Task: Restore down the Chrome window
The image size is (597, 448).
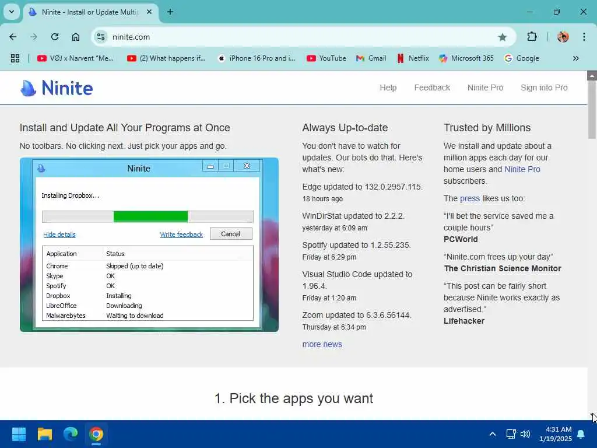Action: (556, 12)
